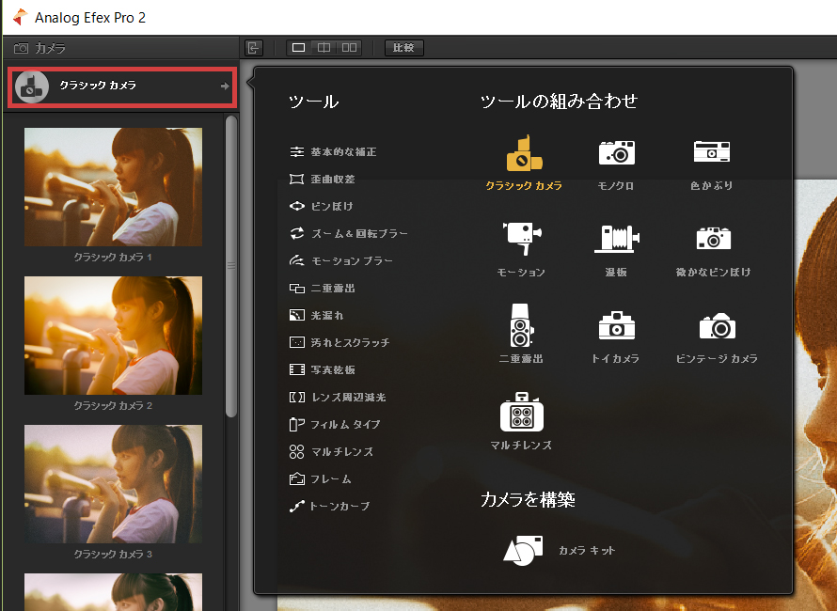
Task: Select the ピンぼけ tool
Action: (x=321, y=207)
